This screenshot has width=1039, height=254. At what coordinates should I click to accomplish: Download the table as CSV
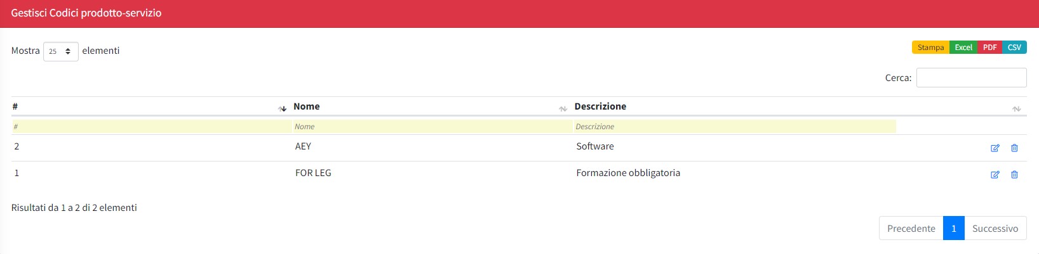coord(1014,48)
